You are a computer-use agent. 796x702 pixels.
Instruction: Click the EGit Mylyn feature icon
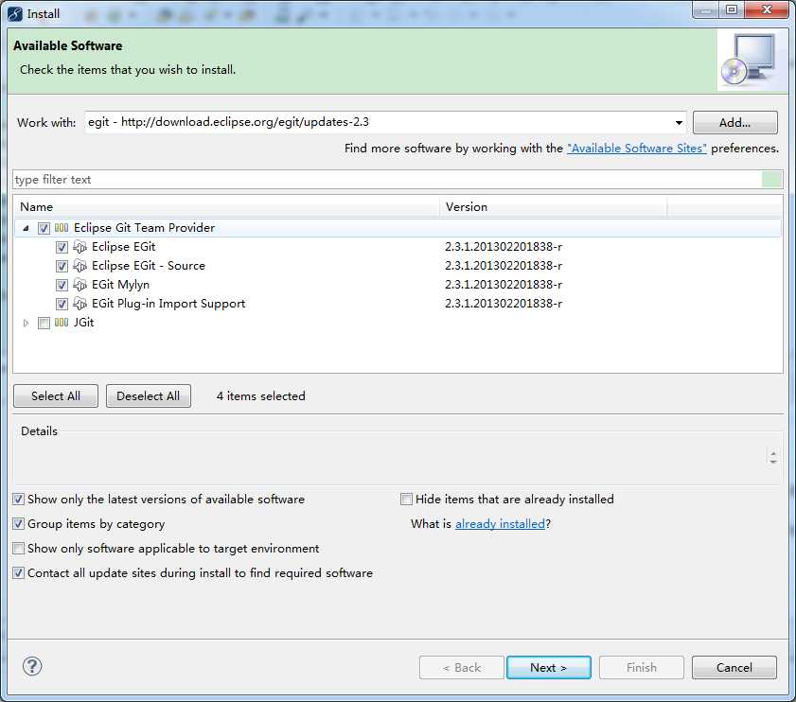pos(80,285)
